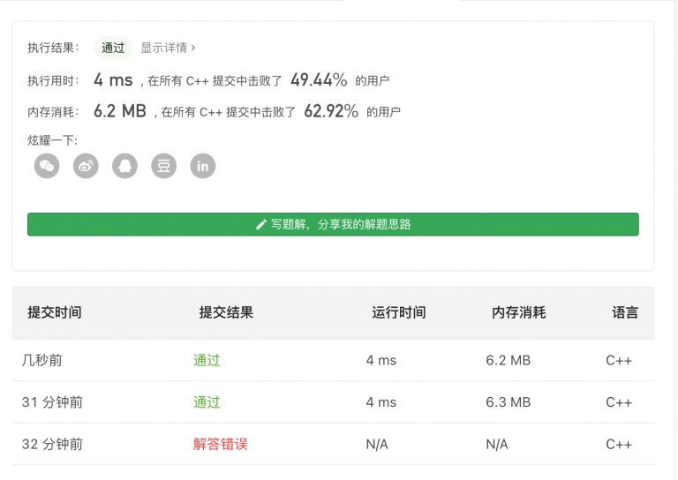678x480 pixels.
Task: Click the 49.44% runtime percentile text
Action: [319, 80]
